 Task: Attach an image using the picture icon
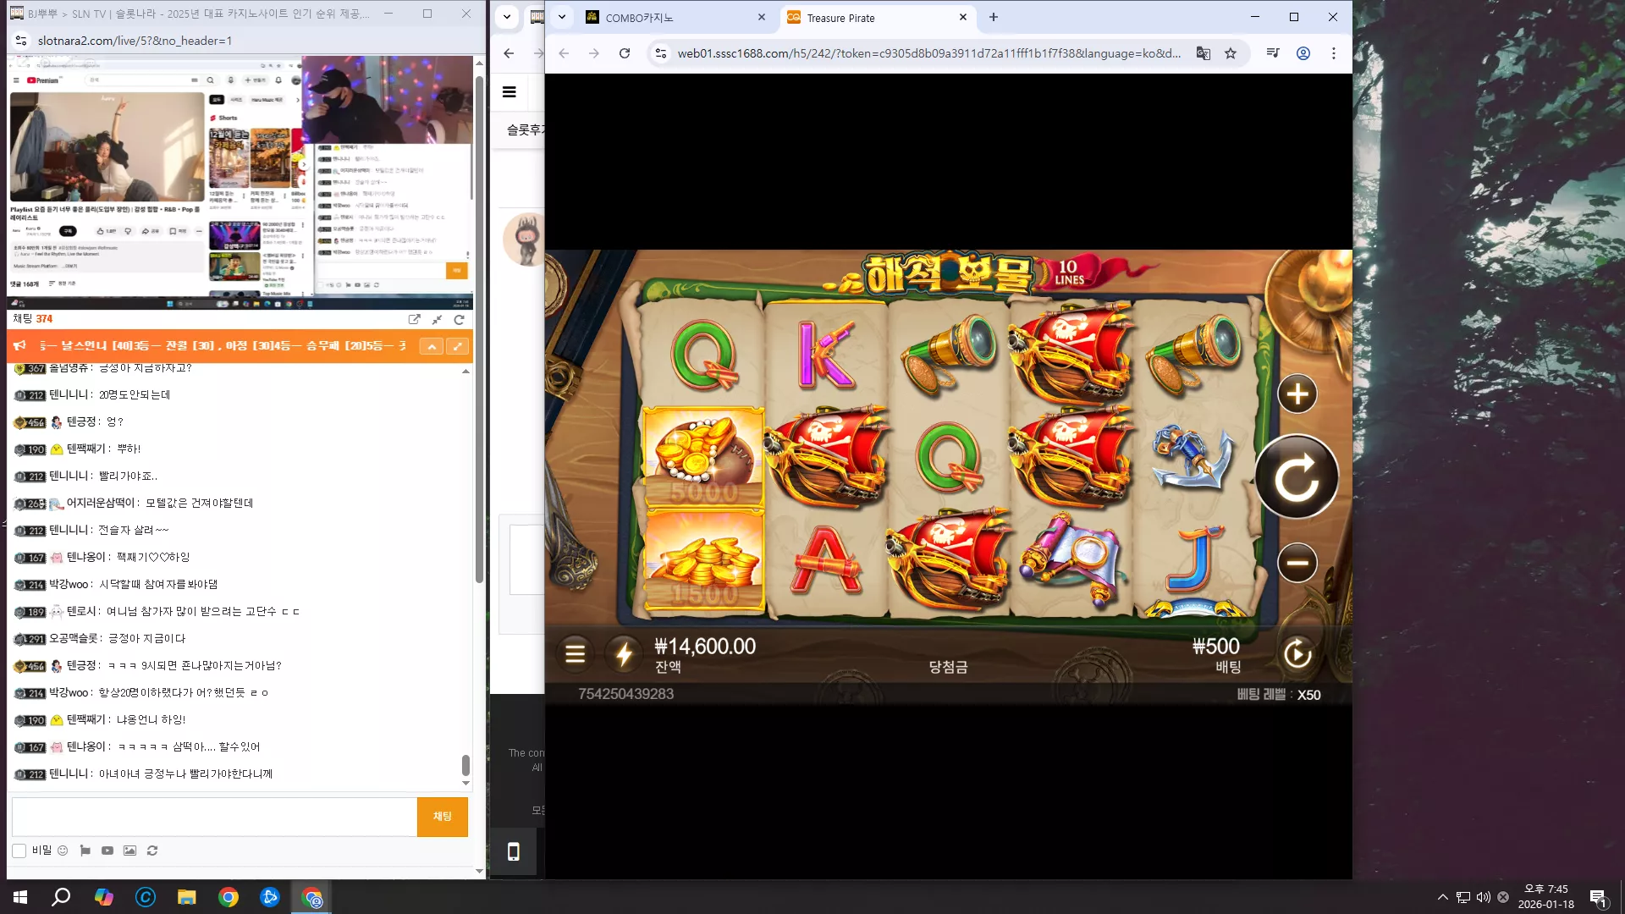(129, 851)
